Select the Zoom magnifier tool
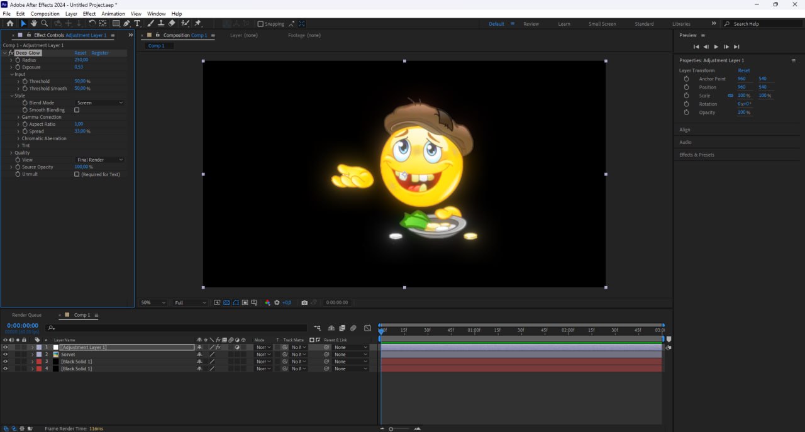 pyautogui.click(x=44, y=24)
